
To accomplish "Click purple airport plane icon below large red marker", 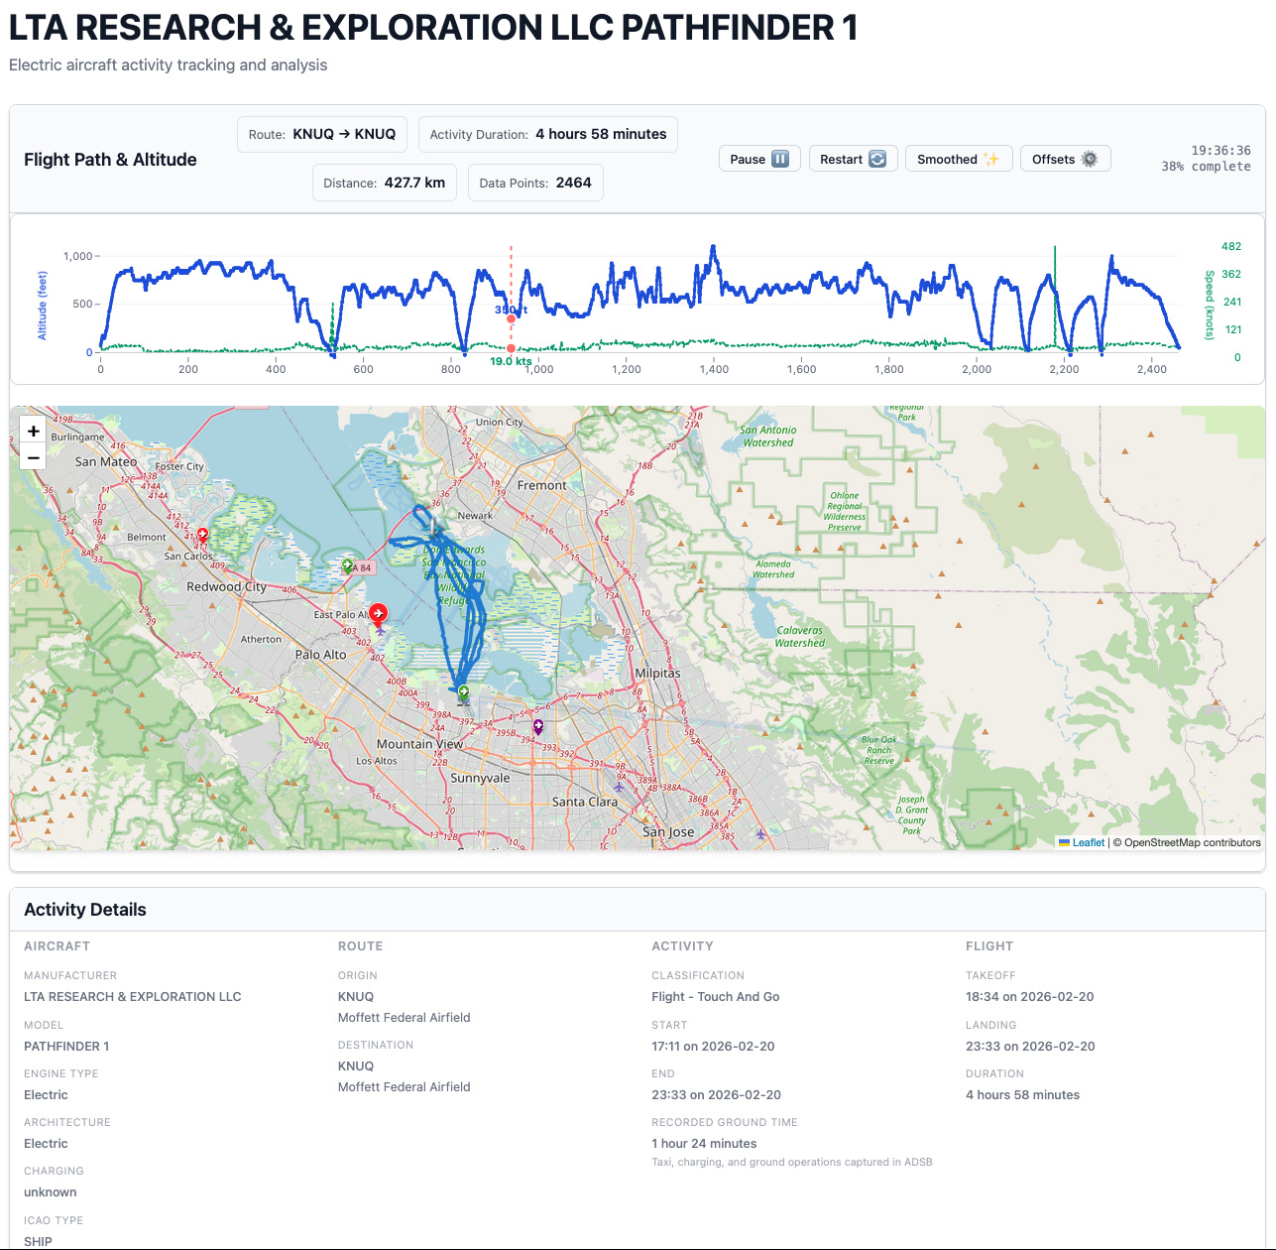I will pyautogui.click(x=380, y=629).
